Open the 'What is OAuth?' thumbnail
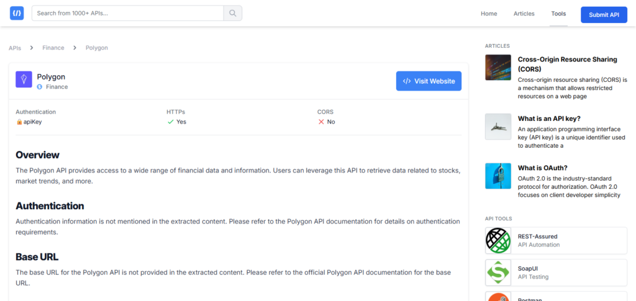Viewport: 636px width, 301px height. coord(498,176)
